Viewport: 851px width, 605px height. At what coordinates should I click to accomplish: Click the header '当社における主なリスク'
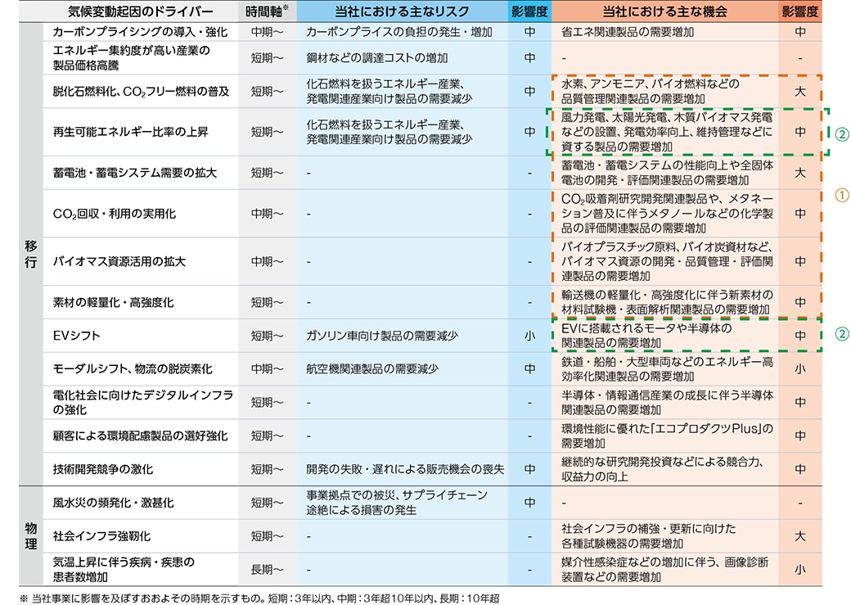pyautogui.click(x=402, y=11)
